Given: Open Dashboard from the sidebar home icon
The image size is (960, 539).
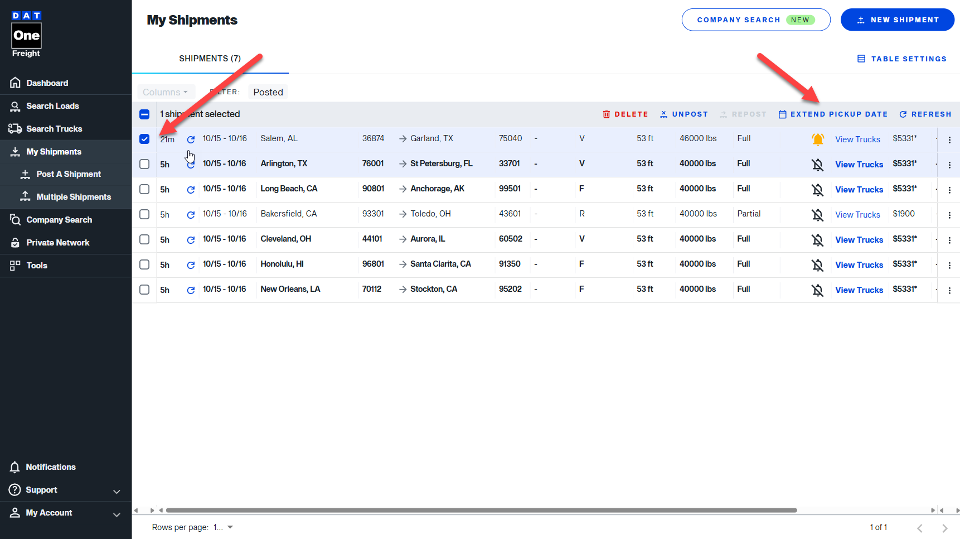Looking at the screenshot, I should tap(16, 83).
